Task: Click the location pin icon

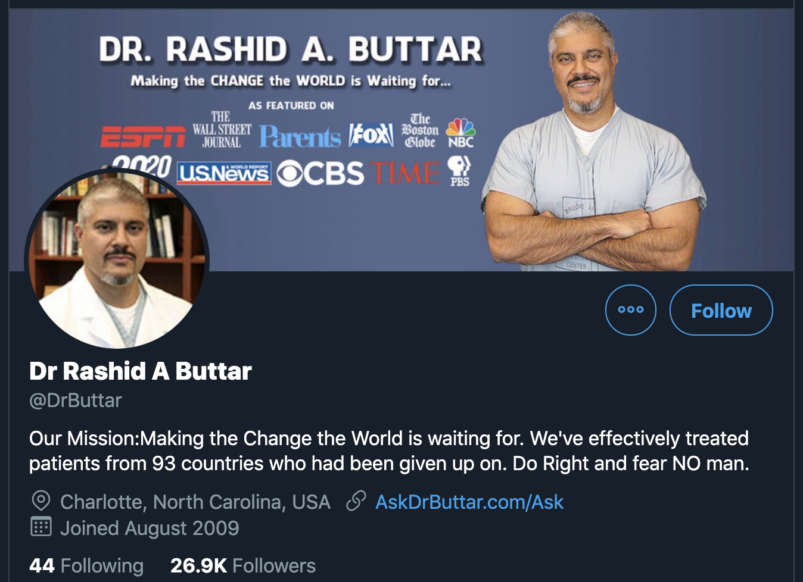Action: [x=41, y=500]
